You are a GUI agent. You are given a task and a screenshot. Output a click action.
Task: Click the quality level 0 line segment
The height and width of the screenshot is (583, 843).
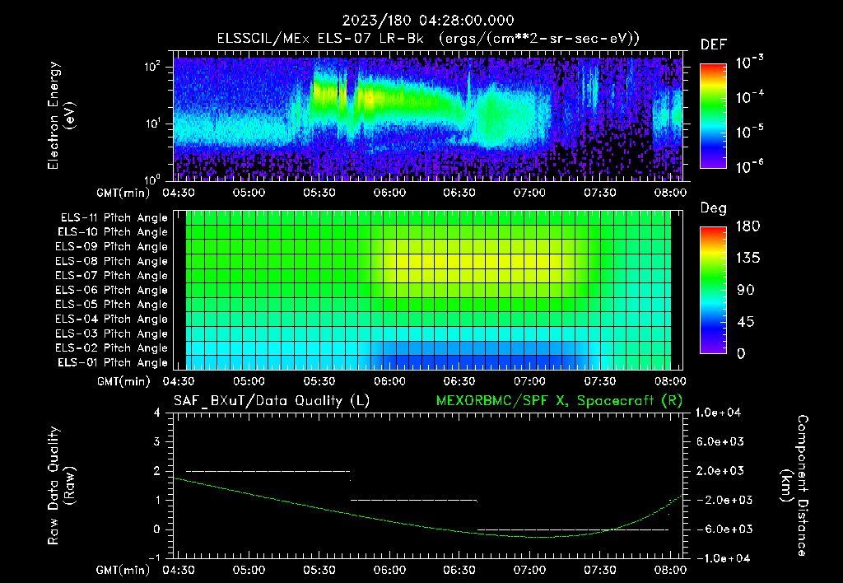click(573, 529)
